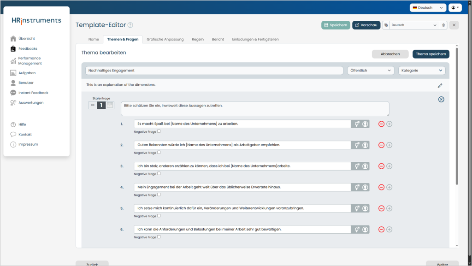This screenshot has width=472, height=266.
Task: Mark question 4 as Negative Frage
Action: coord(159,195)
